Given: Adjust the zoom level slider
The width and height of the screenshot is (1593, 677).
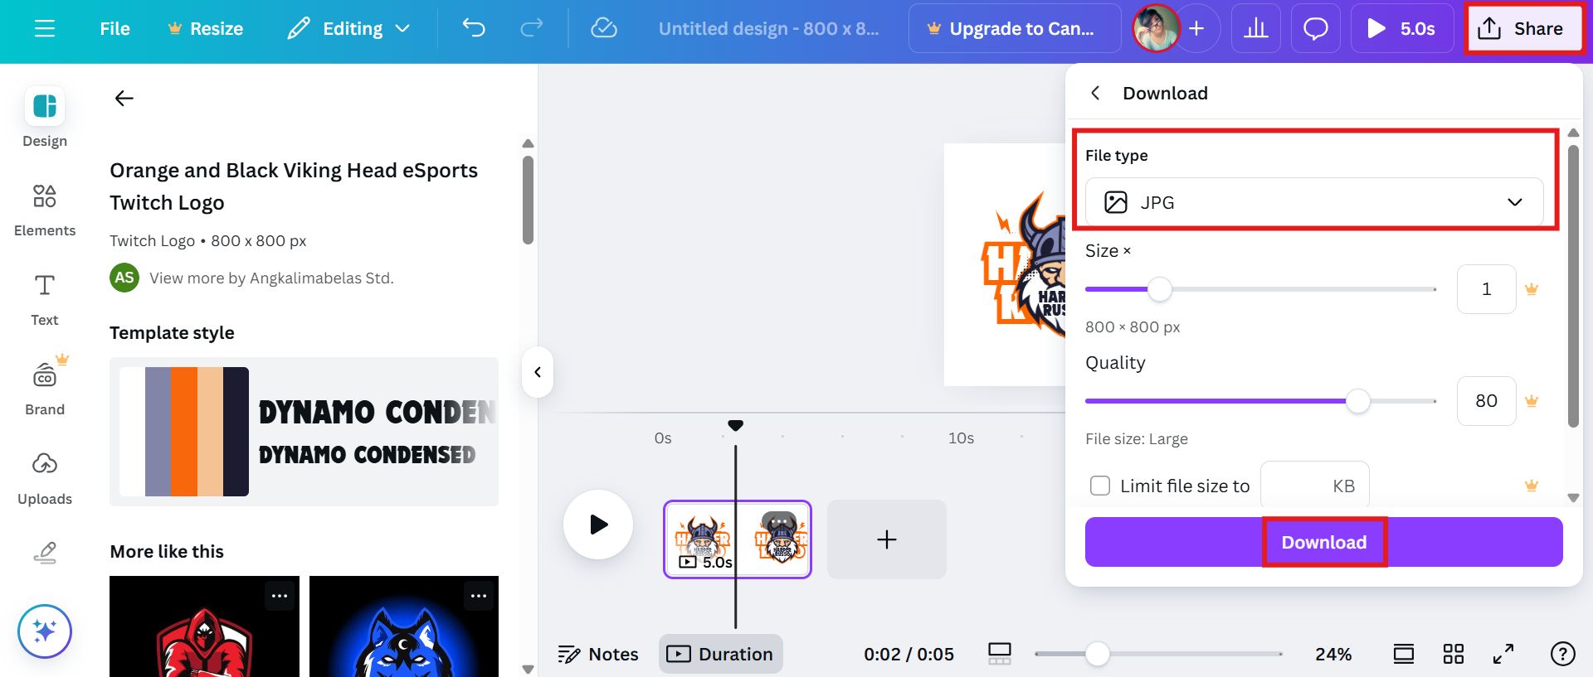Looking at the screenshot, I should pyautogui.click(x=1098, y=654).
